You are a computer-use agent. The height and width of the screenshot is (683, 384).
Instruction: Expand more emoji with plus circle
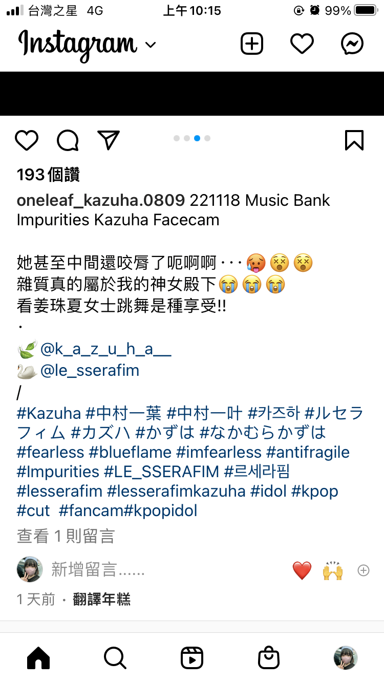tap(364, 570)
